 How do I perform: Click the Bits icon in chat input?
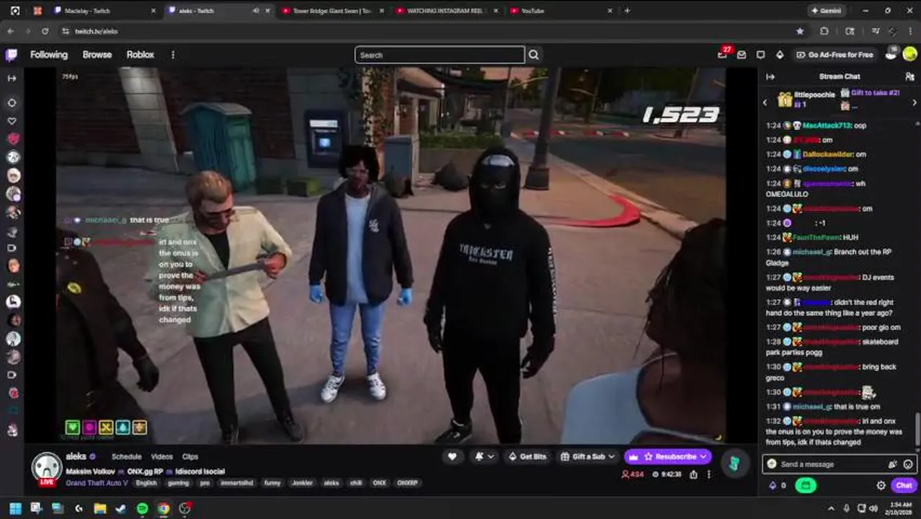click(x=893, y=464)
